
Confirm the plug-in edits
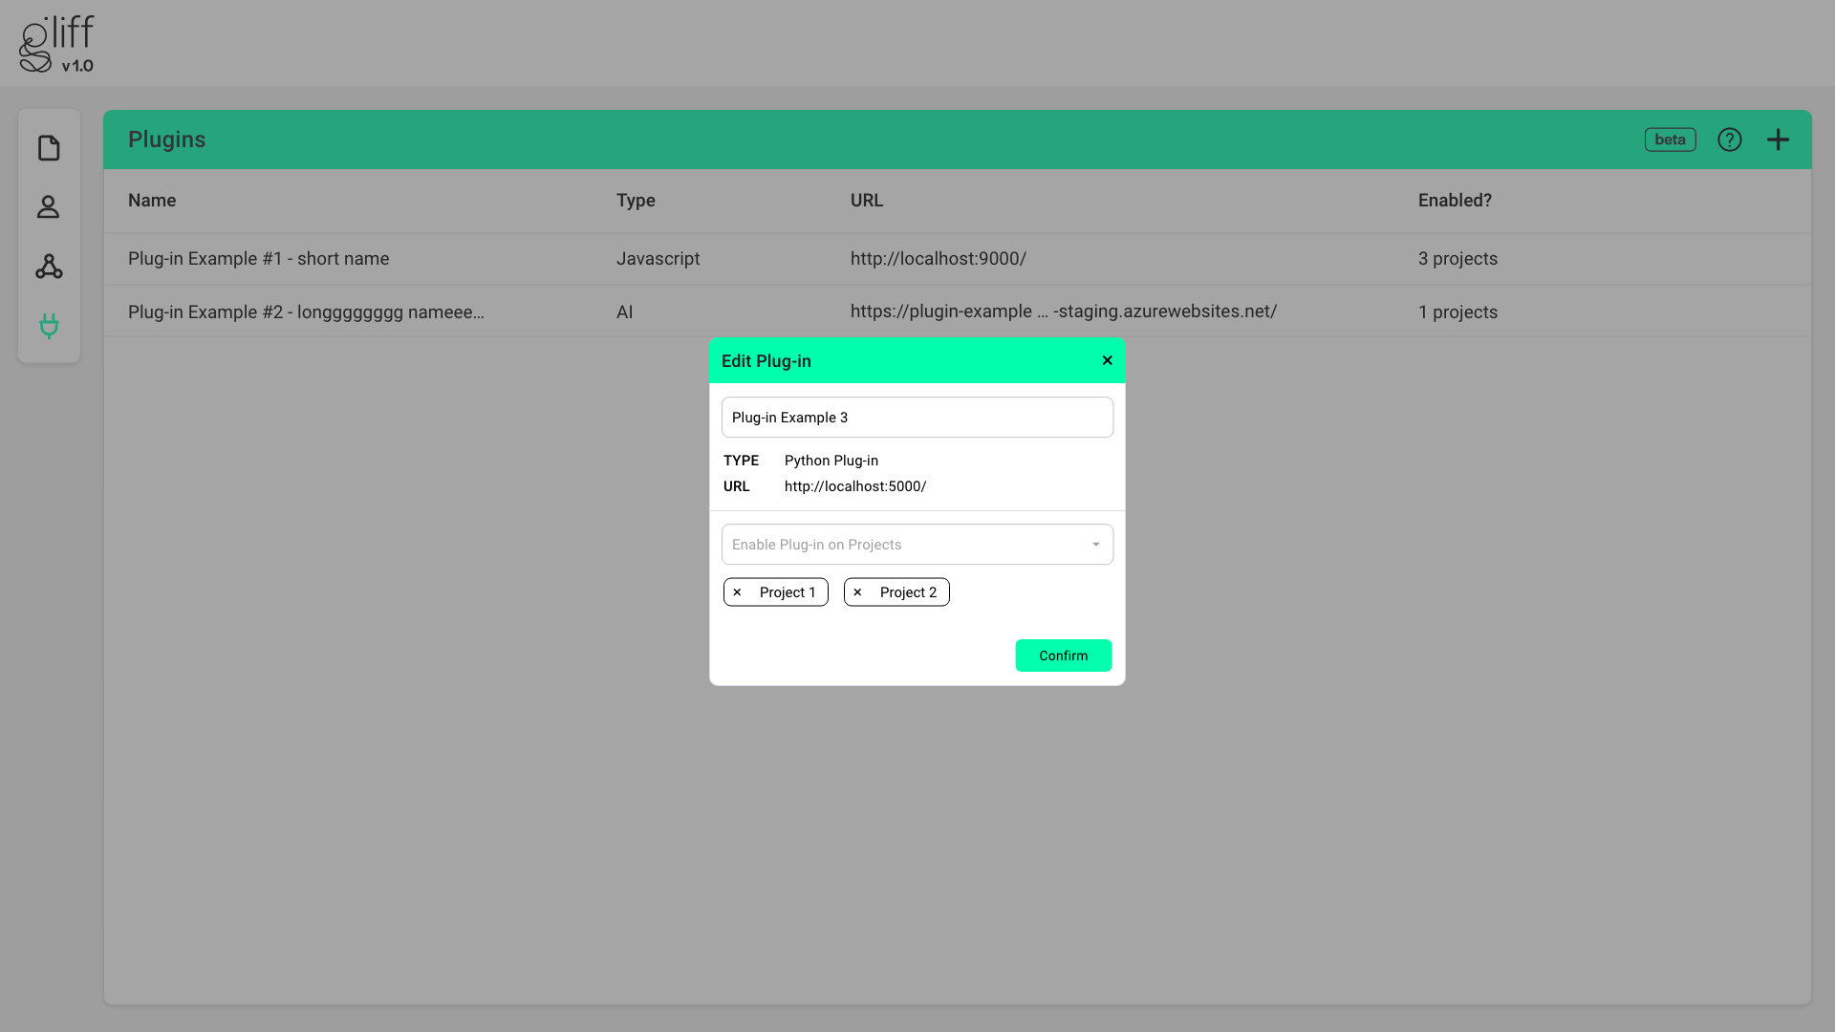1063,656
